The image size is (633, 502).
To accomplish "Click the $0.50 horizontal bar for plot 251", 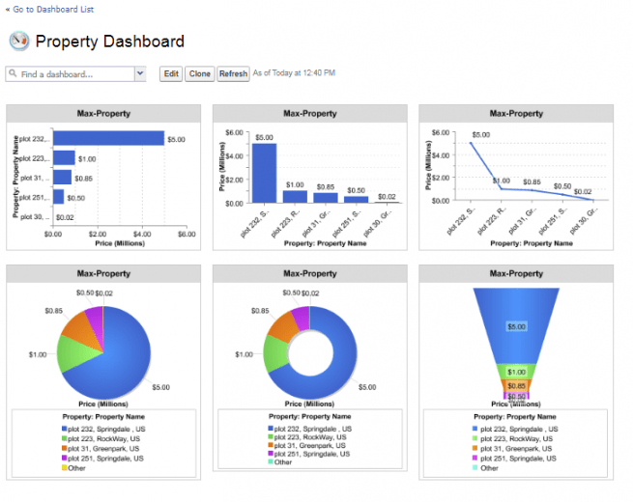I will [x=59, y=197].
